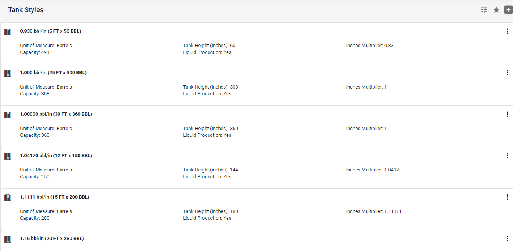Click 'Inches Multiplier: 1.11111' text

tap(374, 211)
